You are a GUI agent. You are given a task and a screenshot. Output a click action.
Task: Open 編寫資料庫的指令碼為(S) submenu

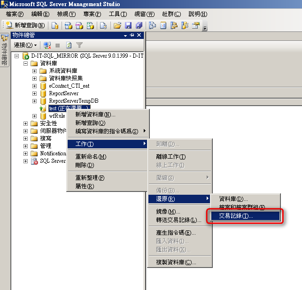point(108,131)
